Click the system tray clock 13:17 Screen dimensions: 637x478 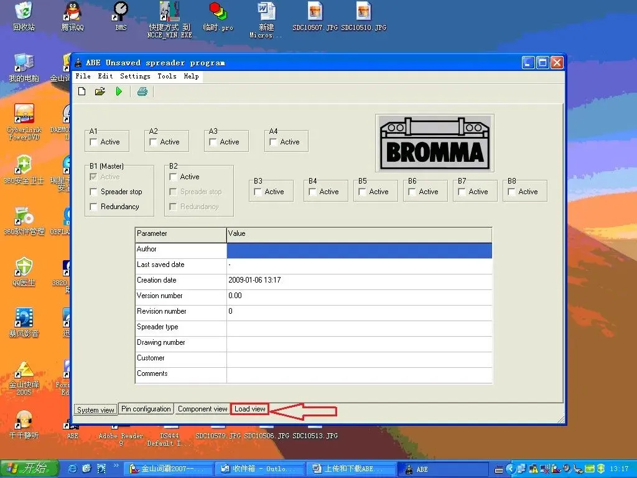tap(619, 469)
